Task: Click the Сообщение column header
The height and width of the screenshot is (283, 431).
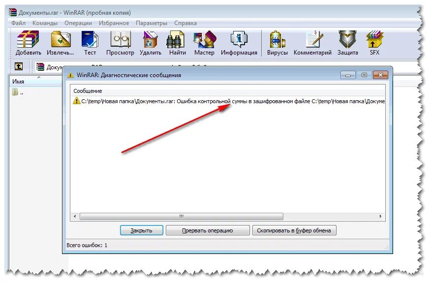Action: pyautogui.click(x=228, y=91)
